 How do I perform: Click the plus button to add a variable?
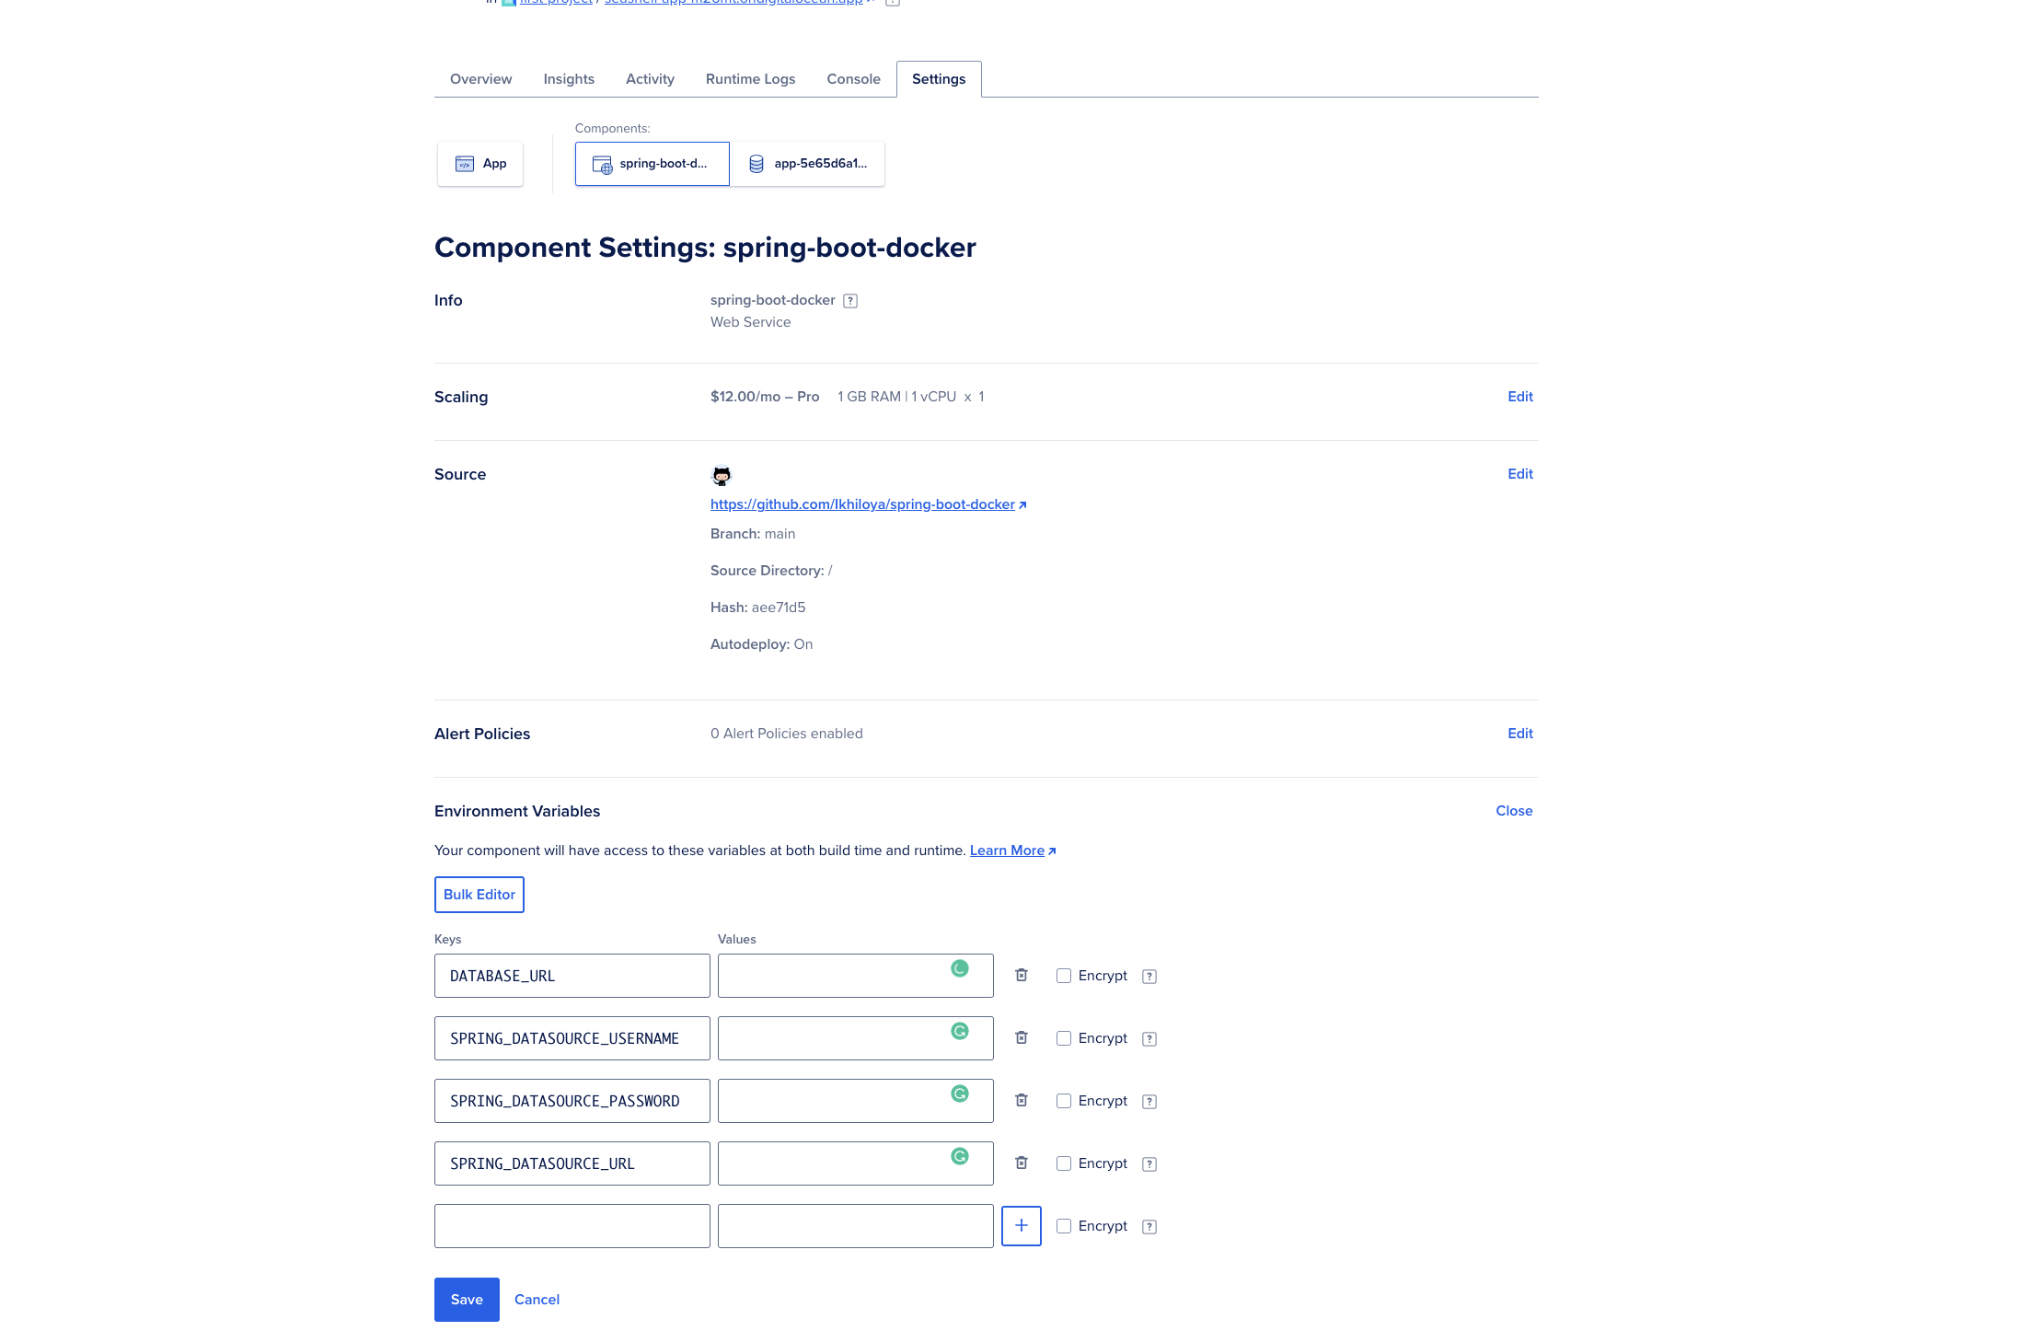(1021, 1225)
